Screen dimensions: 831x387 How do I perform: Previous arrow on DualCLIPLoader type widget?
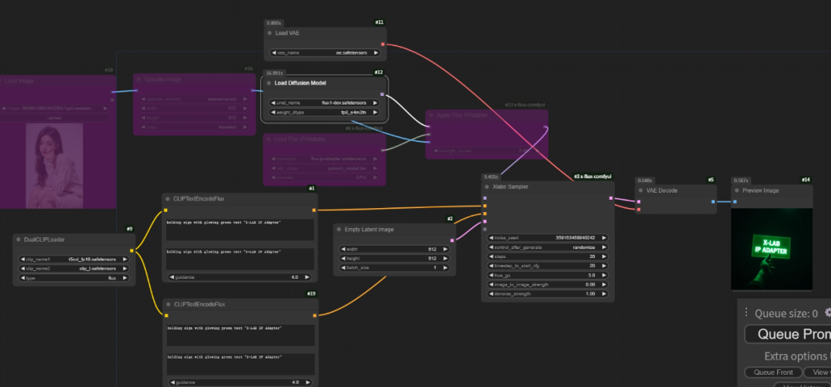pyautogui.click(x=23, y=278)
